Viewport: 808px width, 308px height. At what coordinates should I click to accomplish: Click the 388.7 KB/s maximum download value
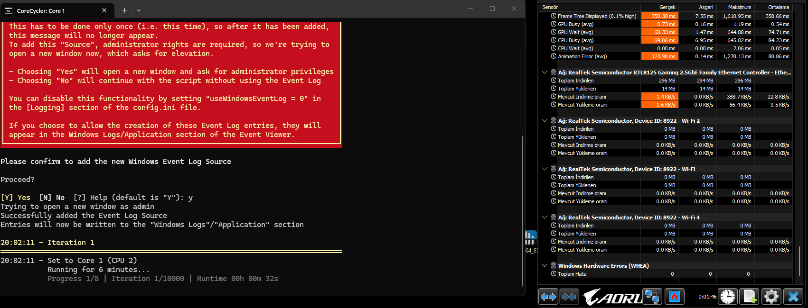pyautogui.click(x=739, y=97)
